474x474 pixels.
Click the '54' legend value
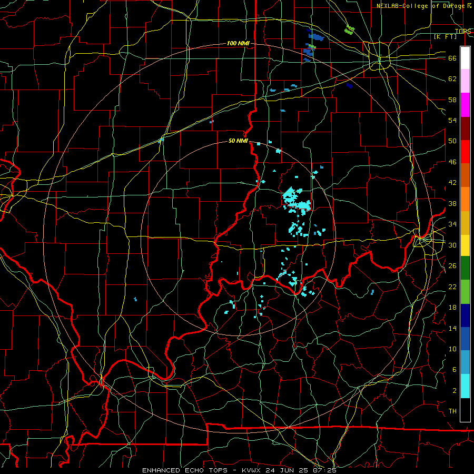tap(452, 121)
